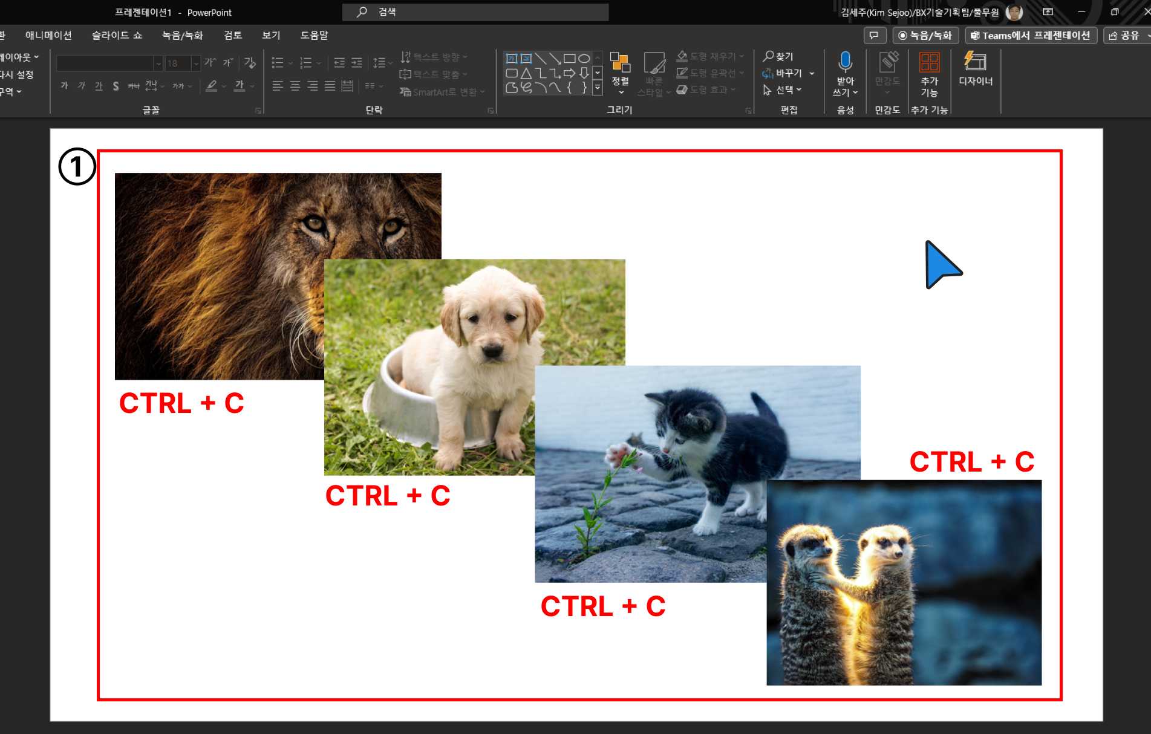Click the text highlight color button
The image size is (1151, 734).
[x=211, y=86]
